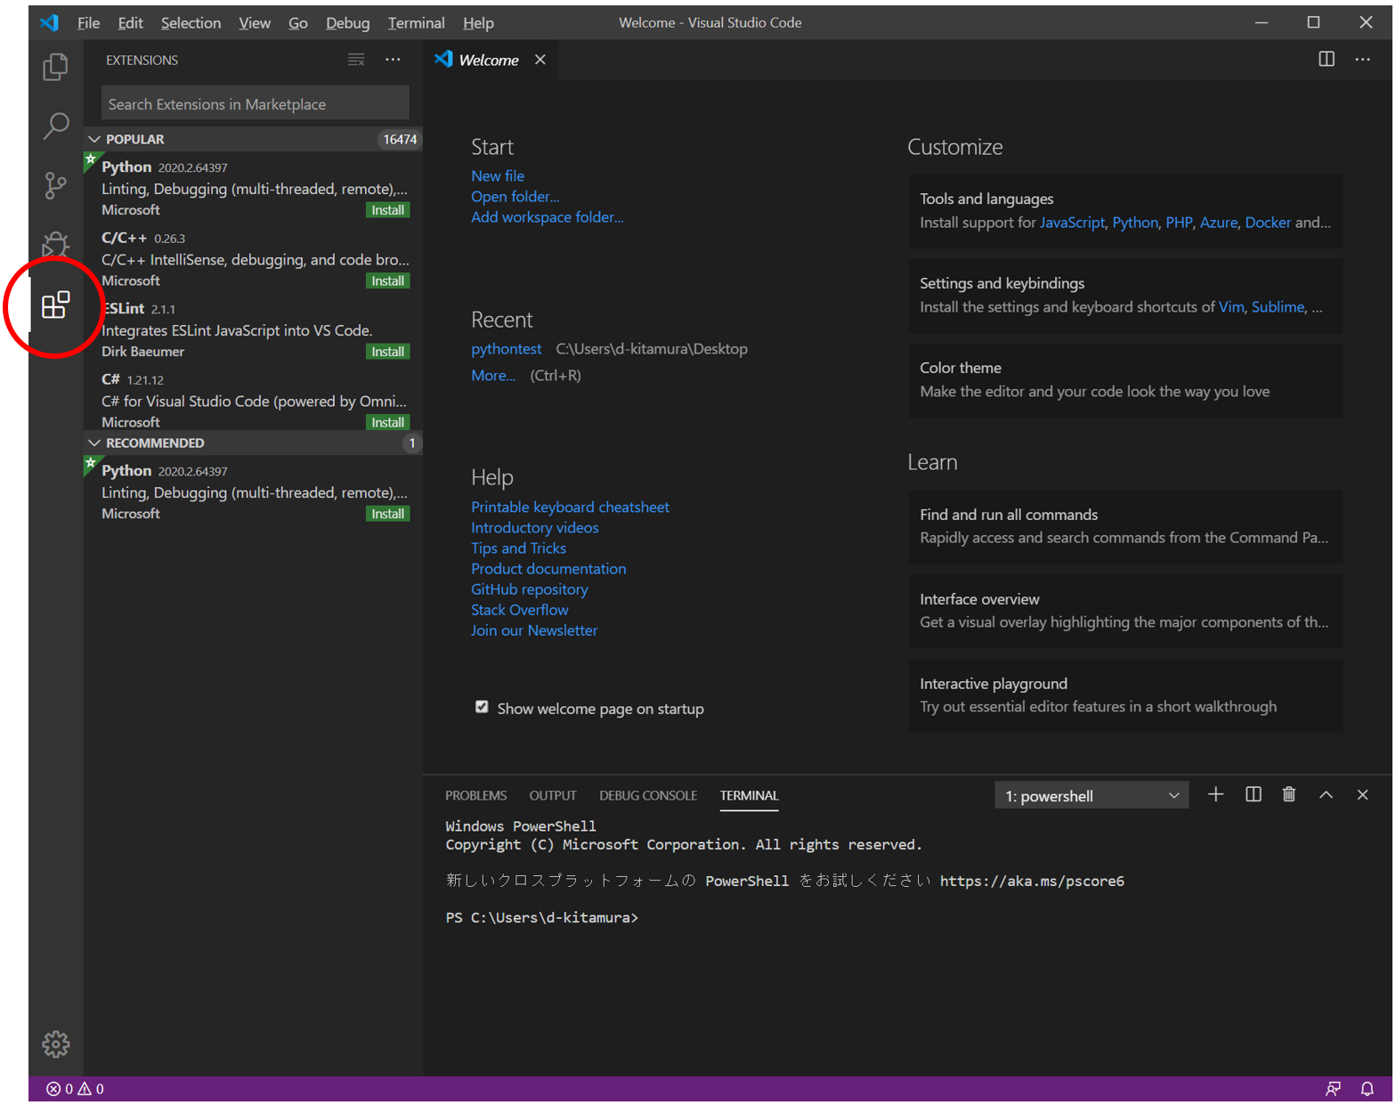This screenshot has width=1396, height=1105.
Task: Select the TERMINAL panel tab
Action: tap(749, 795)
